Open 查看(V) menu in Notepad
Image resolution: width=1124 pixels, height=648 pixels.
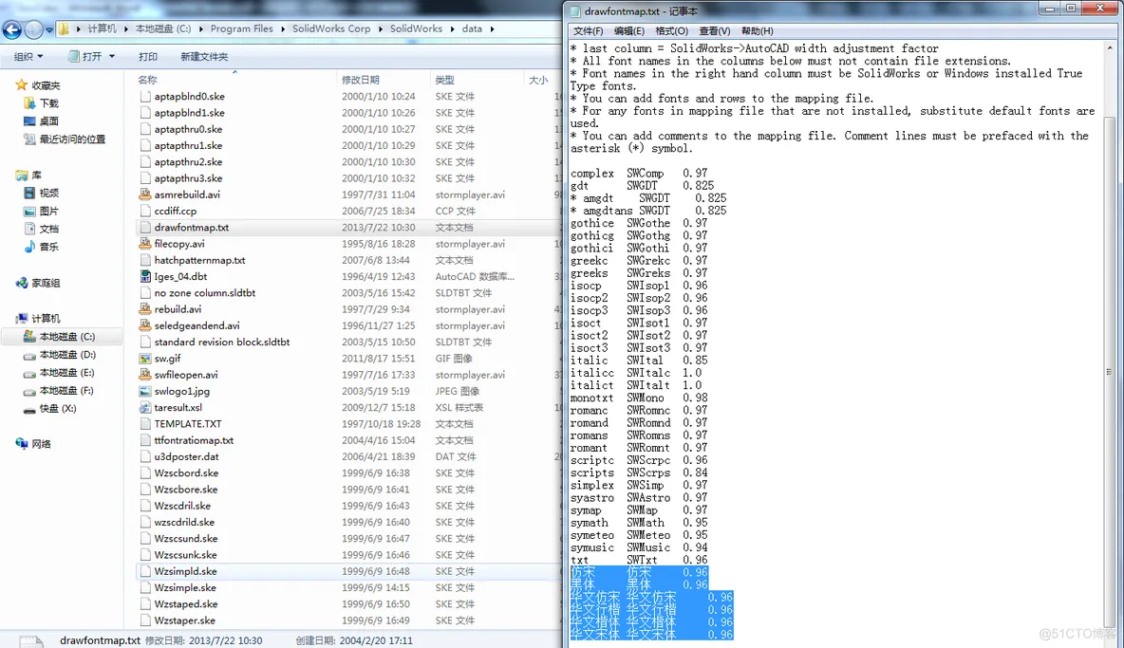coord(714,30)
